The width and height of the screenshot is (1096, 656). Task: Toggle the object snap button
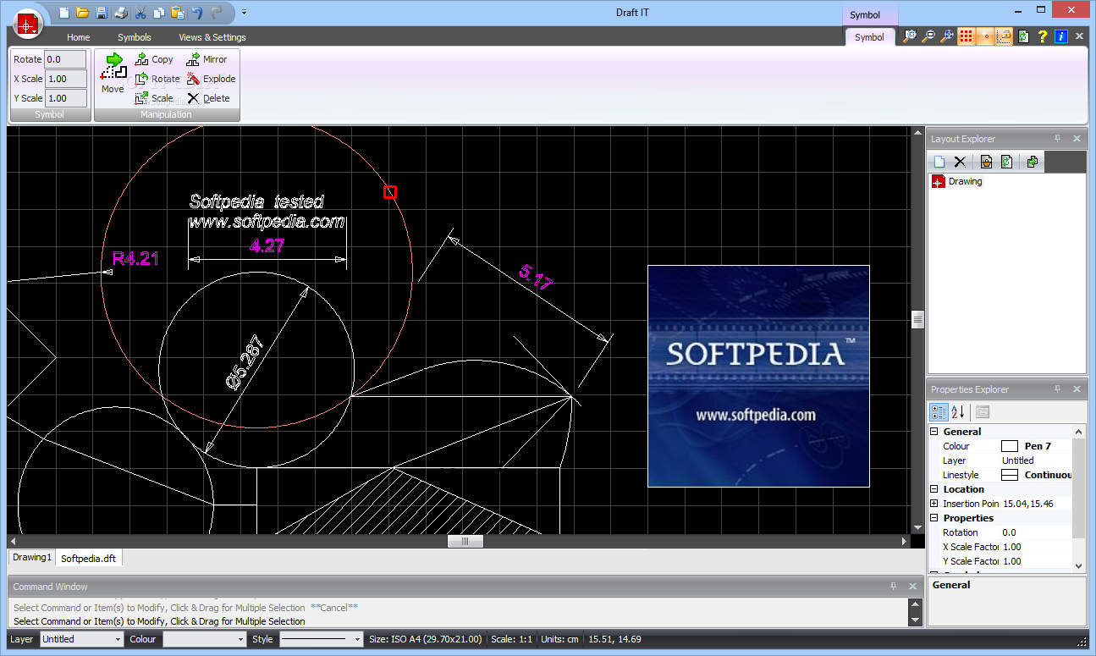[984, 36]
